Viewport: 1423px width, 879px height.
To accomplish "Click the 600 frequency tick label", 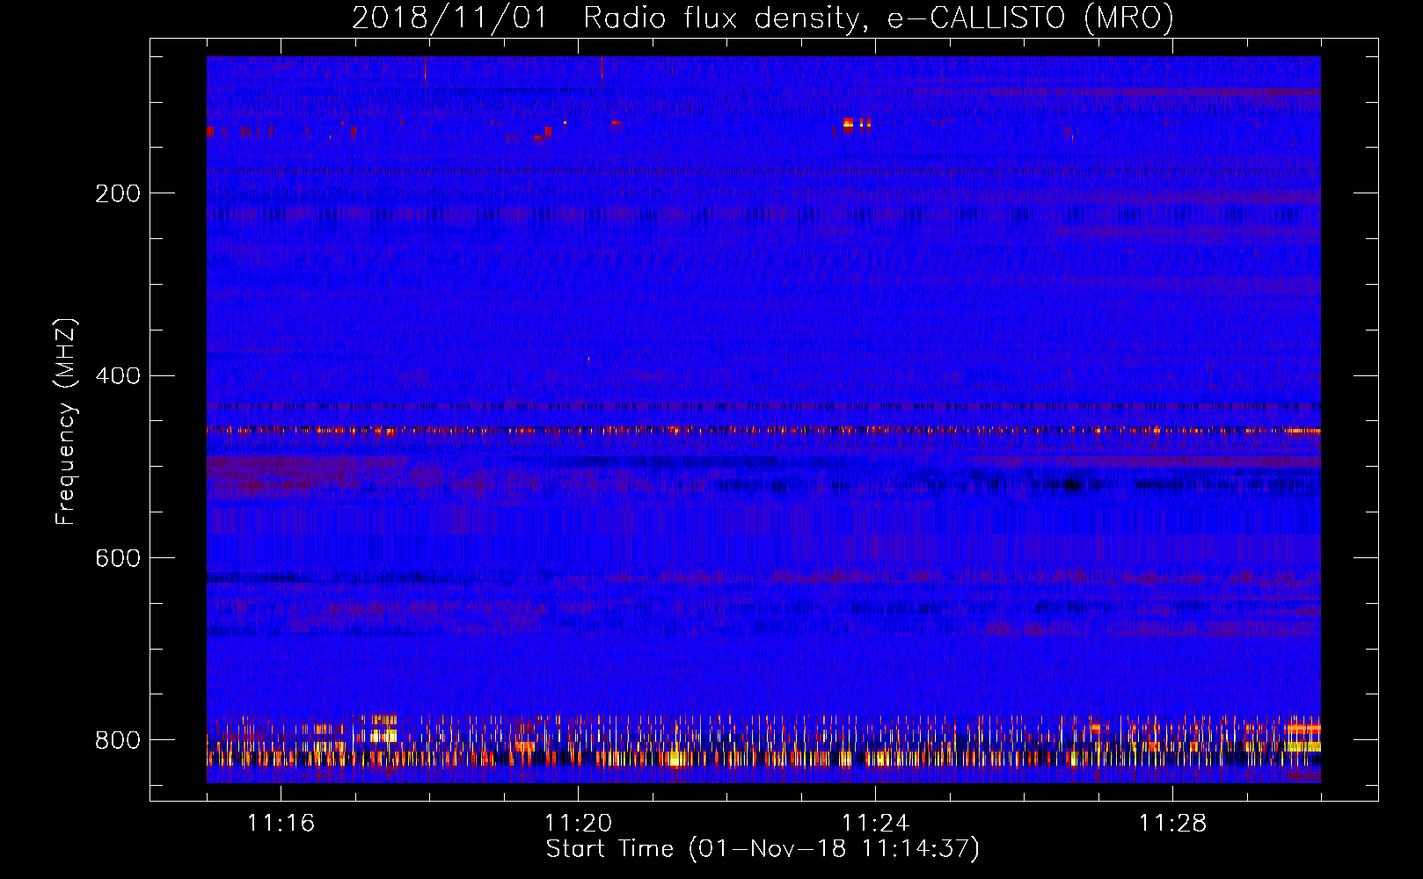I will pos(117,559).
